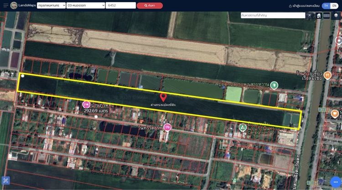Open the map layers stack icon

tap(336, 15)
